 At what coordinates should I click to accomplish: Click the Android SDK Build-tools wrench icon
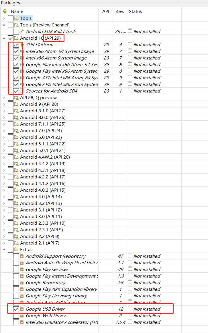[x=22, y=31]
